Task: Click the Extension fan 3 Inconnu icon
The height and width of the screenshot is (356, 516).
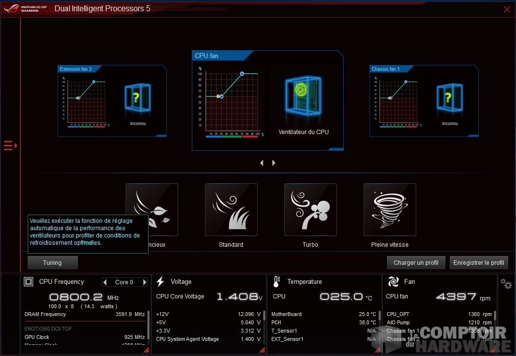Action: point(138,99)
